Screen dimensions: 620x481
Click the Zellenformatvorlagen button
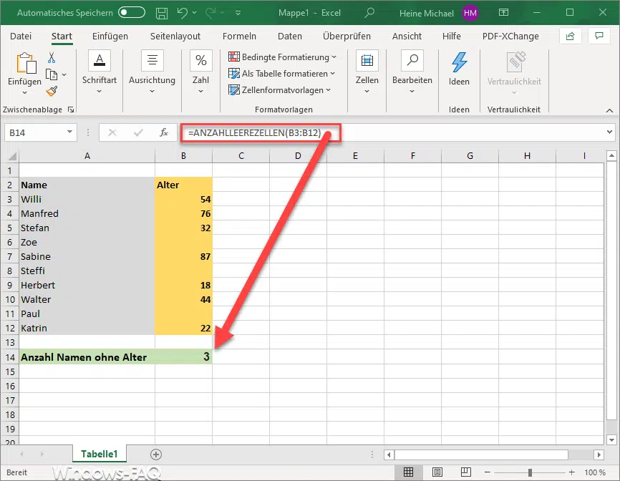coord(281,90)
